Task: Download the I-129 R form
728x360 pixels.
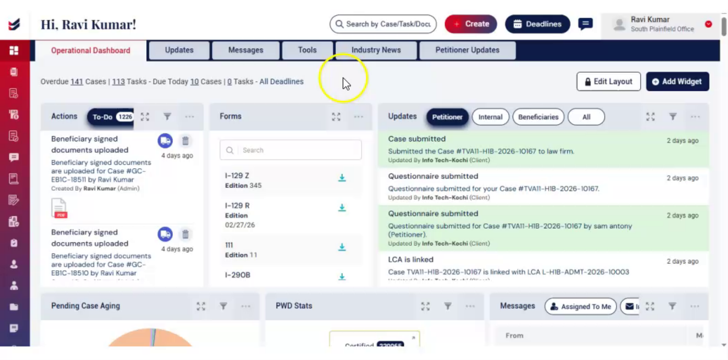Action: [342, 208]
